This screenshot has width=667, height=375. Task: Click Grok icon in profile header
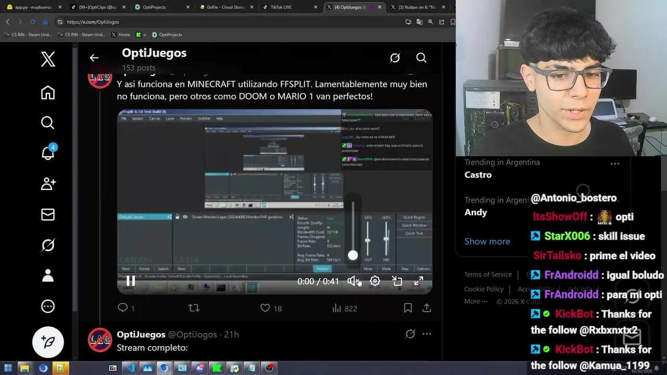(395, 58)
